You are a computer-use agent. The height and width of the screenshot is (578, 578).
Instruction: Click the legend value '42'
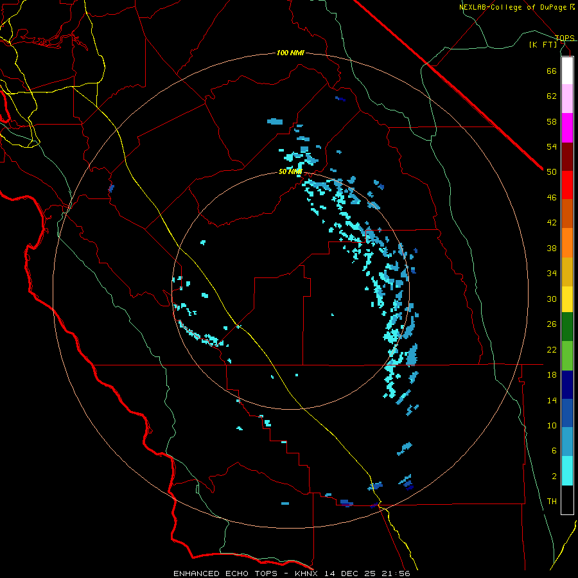552,223
